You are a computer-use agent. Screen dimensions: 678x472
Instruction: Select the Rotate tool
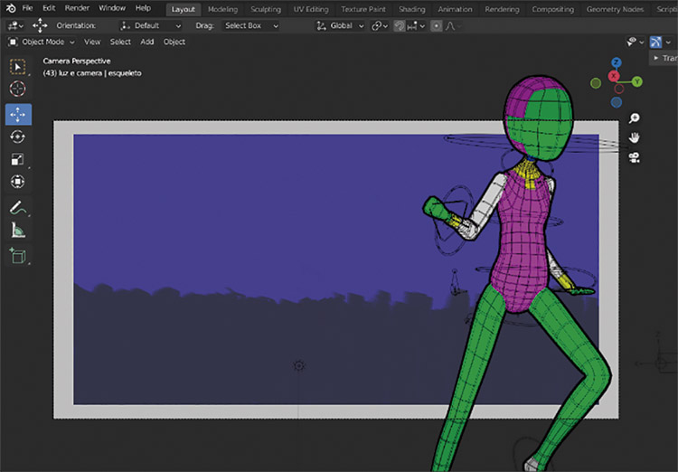tap(18, 137)
